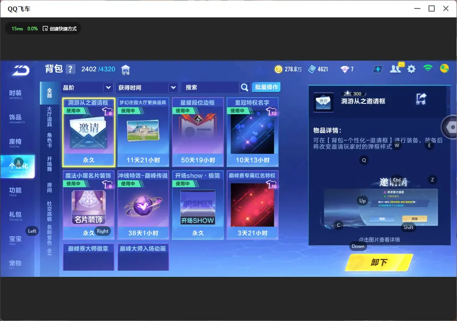Select the 溯游从之邀请框 item card
Viewport: 457px width, 321px height.
pos(89,132)
